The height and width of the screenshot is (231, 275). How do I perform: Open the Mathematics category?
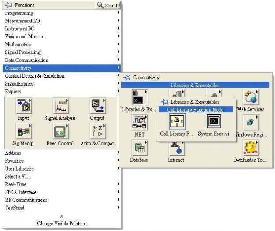coord(62,45)
